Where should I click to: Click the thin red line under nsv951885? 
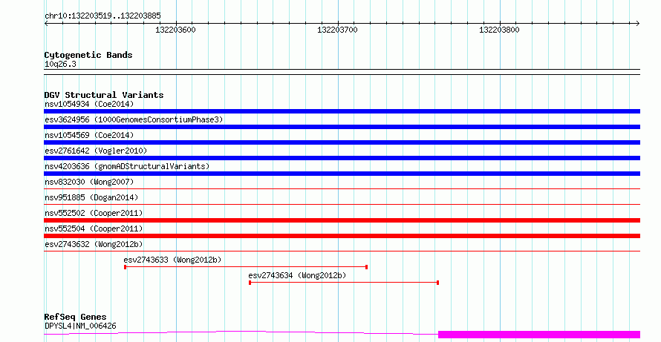[342, 205]
